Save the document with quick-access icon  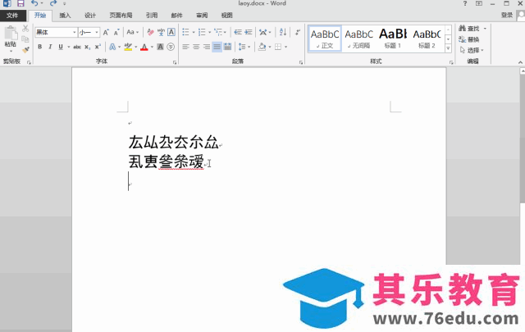(x=21, y=3)
